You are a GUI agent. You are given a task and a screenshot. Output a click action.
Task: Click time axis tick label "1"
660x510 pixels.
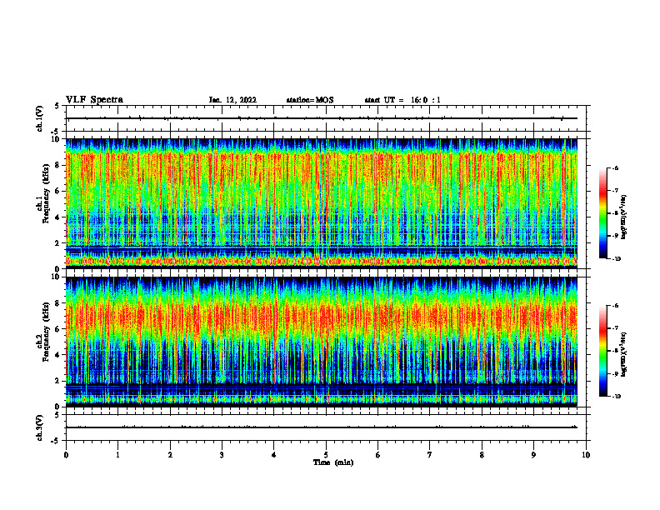pyautogui.click(x=117, y=455)
